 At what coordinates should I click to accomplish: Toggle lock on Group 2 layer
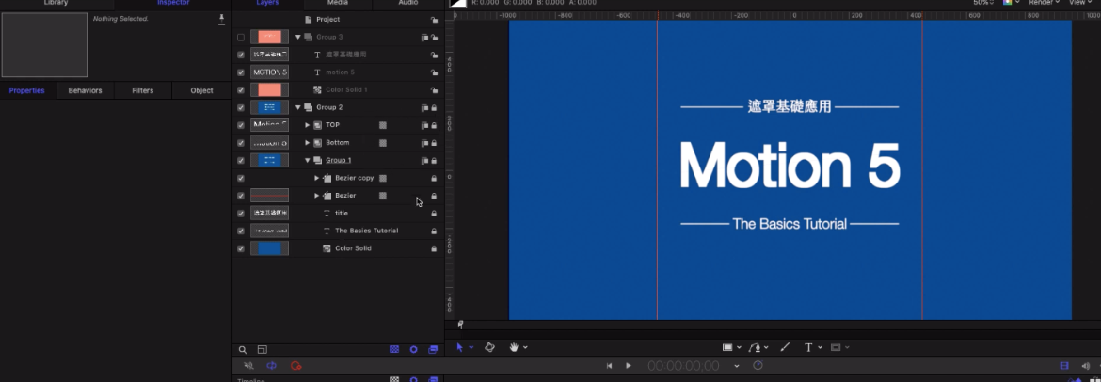coord(434,107)
